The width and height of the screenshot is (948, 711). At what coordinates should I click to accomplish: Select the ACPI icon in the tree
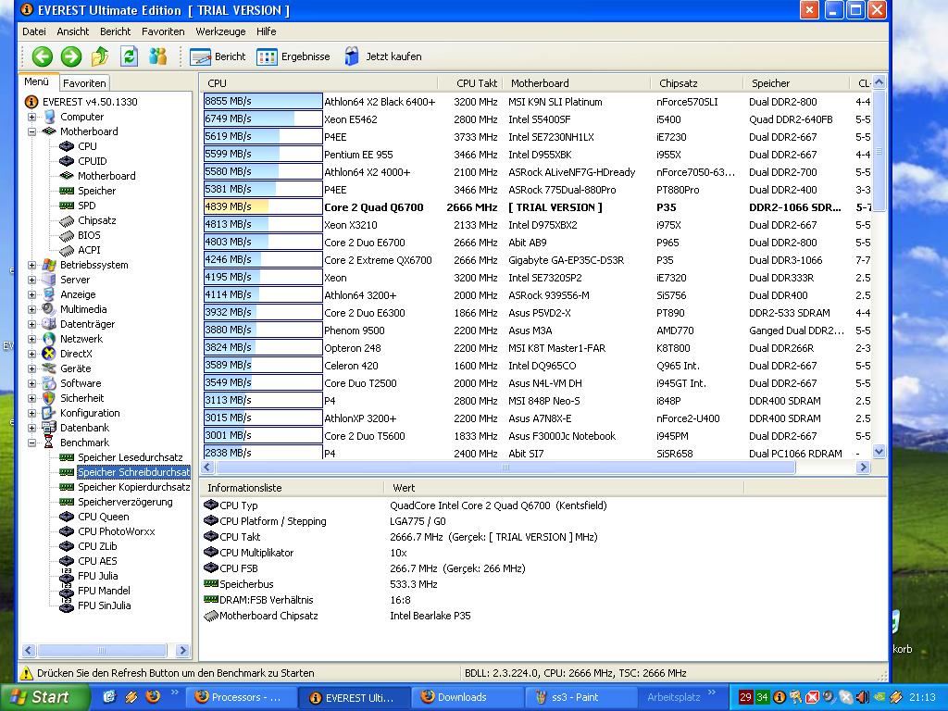point(67,250)
